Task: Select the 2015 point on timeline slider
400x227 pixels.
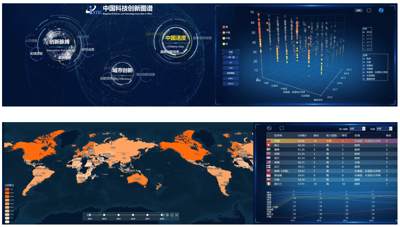Action: tap(118, 215)
